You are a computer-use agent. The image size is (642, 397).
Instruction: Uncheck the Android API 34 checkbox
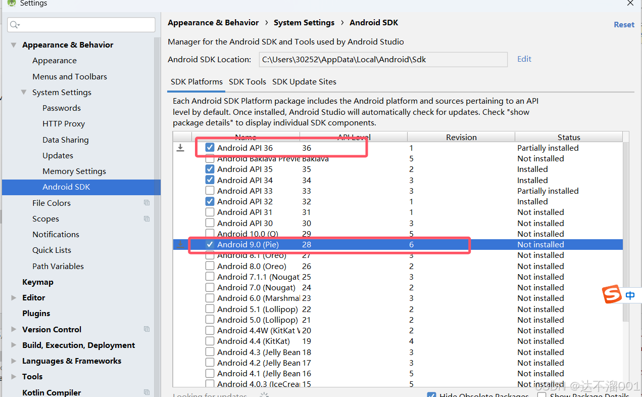click(210, 180)
